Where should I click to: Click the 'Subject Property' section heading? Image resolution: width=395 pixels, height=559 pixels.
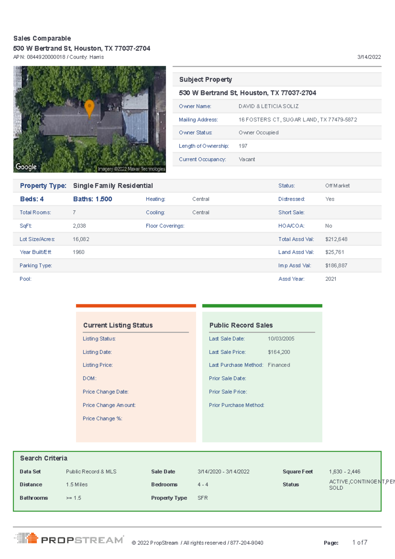tap(205, 80)
